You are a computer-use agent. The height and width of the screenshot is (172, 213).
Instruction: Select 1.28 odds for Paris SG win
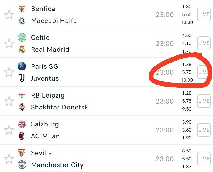pyautogui.click(x=187, y=64)
